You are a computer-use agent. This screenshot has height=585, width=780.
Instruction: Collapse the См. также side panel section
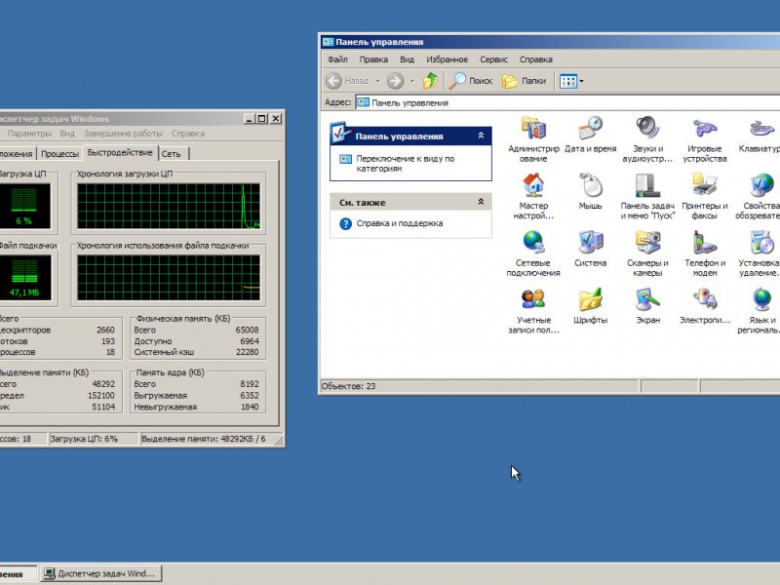click(481, 202)
